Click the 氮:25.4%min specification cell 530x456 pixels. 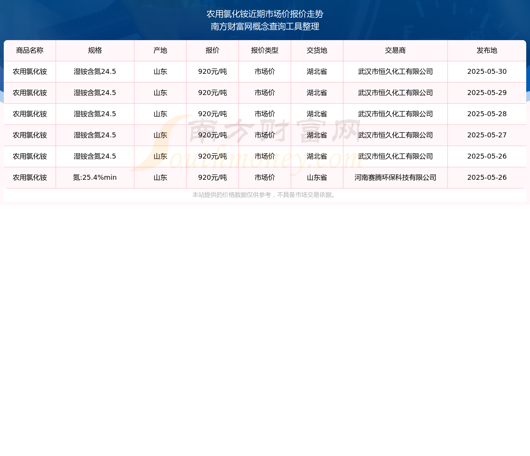[95, 177]
